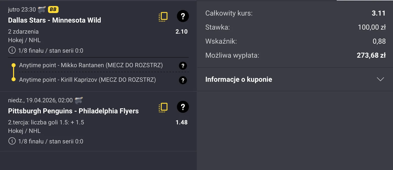This screenshot has width=393, height=170.
Task: Open Dallas Stars - Minnesota Wild match details
Action: (54, 20)
